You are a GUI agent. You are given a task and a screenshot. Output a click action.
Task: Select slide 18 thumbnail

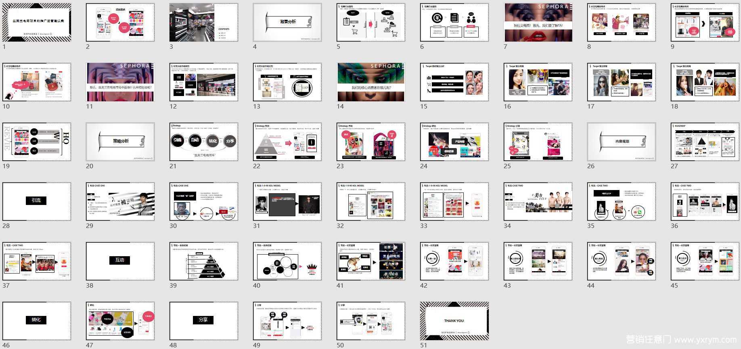pos(705,82)
